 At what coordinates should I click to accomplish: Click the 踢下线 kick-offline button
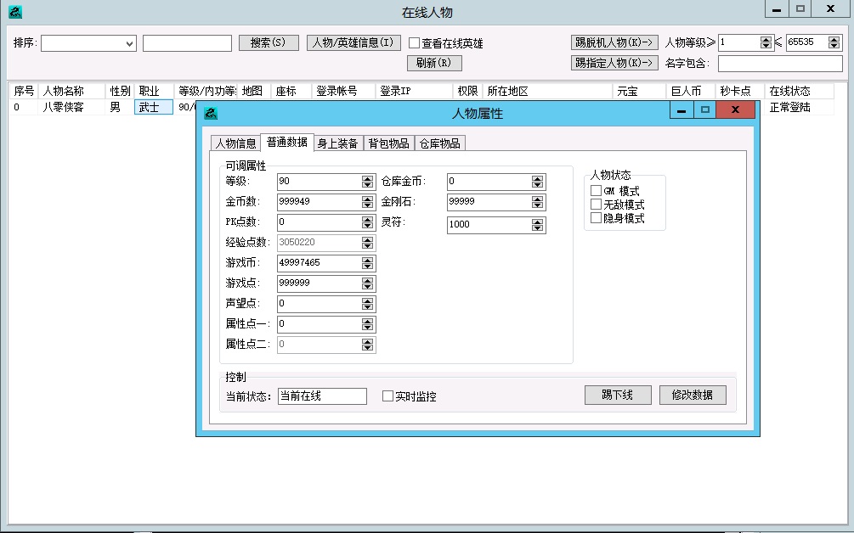click(618, 395)
